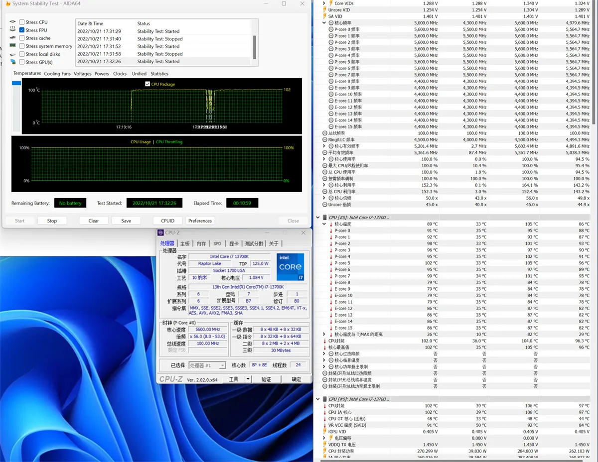Click the thermometer icon beside CPU封装 102.0 °C
Screen dimensions: 598x462
pyautogui.click(x=325, y=341)
